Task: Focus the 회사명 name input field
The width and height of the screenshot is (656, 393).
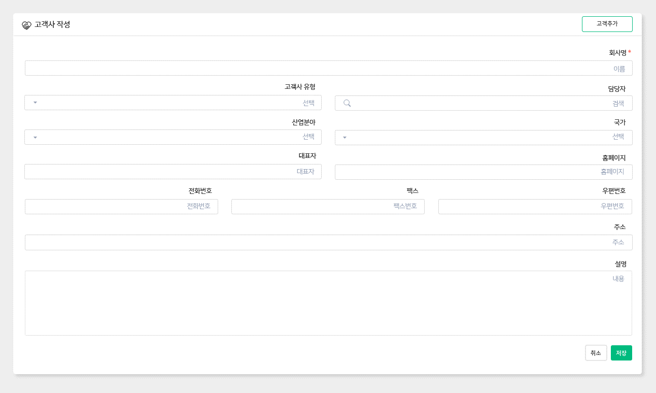Action: [329, 68]
